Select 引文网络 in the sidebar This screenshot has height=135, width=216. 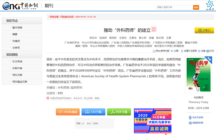(17, 61)
